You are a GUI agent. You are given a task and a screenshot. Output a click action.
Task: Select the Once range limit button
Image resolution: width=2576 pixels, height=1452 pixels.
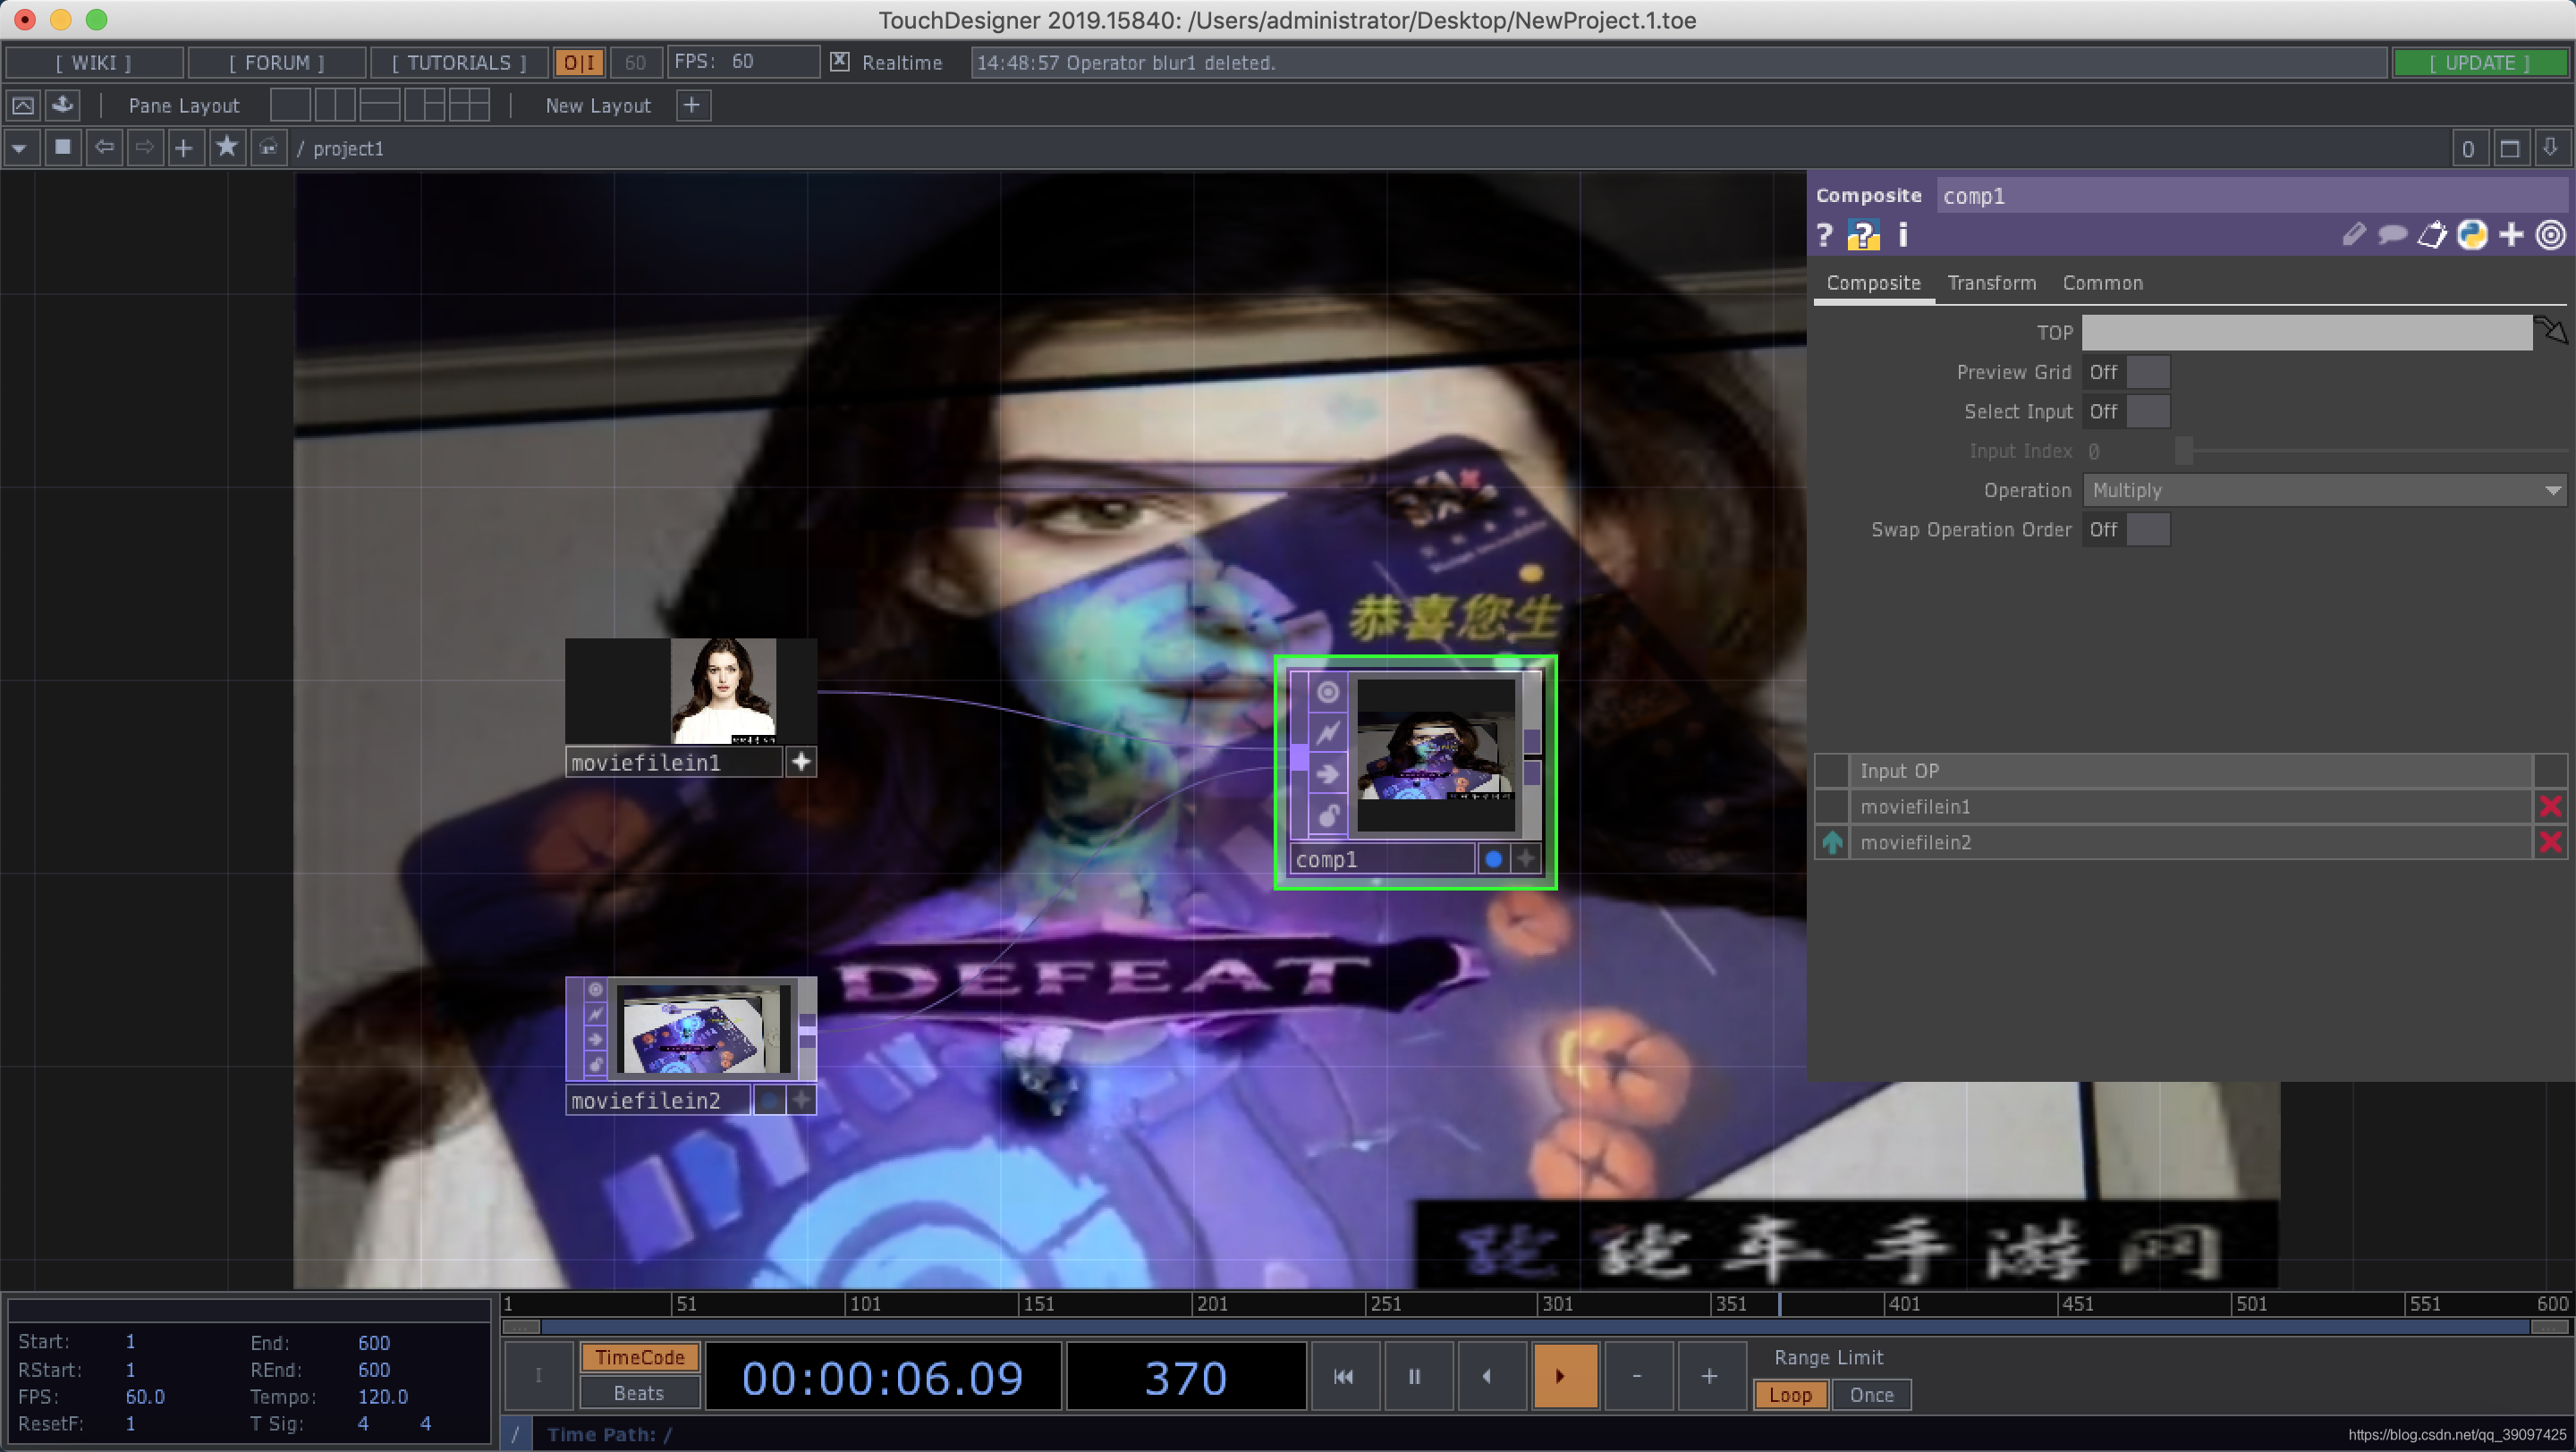click(x=1871, y=1395)
